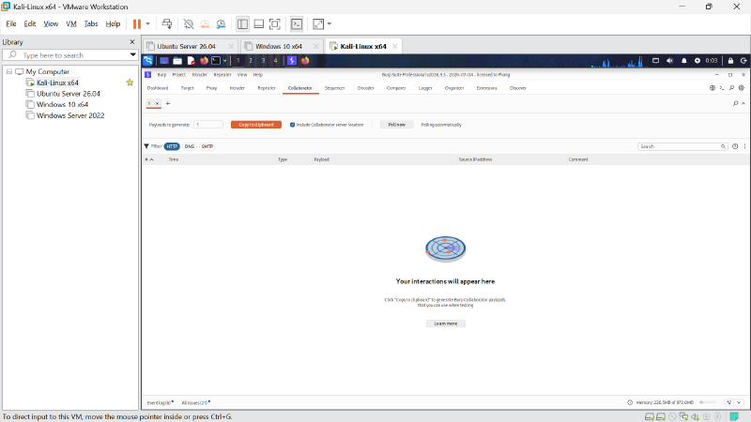Enter full screen mode icon
The height and width of the screenshot is (422, 751).
tap(275, 24)
